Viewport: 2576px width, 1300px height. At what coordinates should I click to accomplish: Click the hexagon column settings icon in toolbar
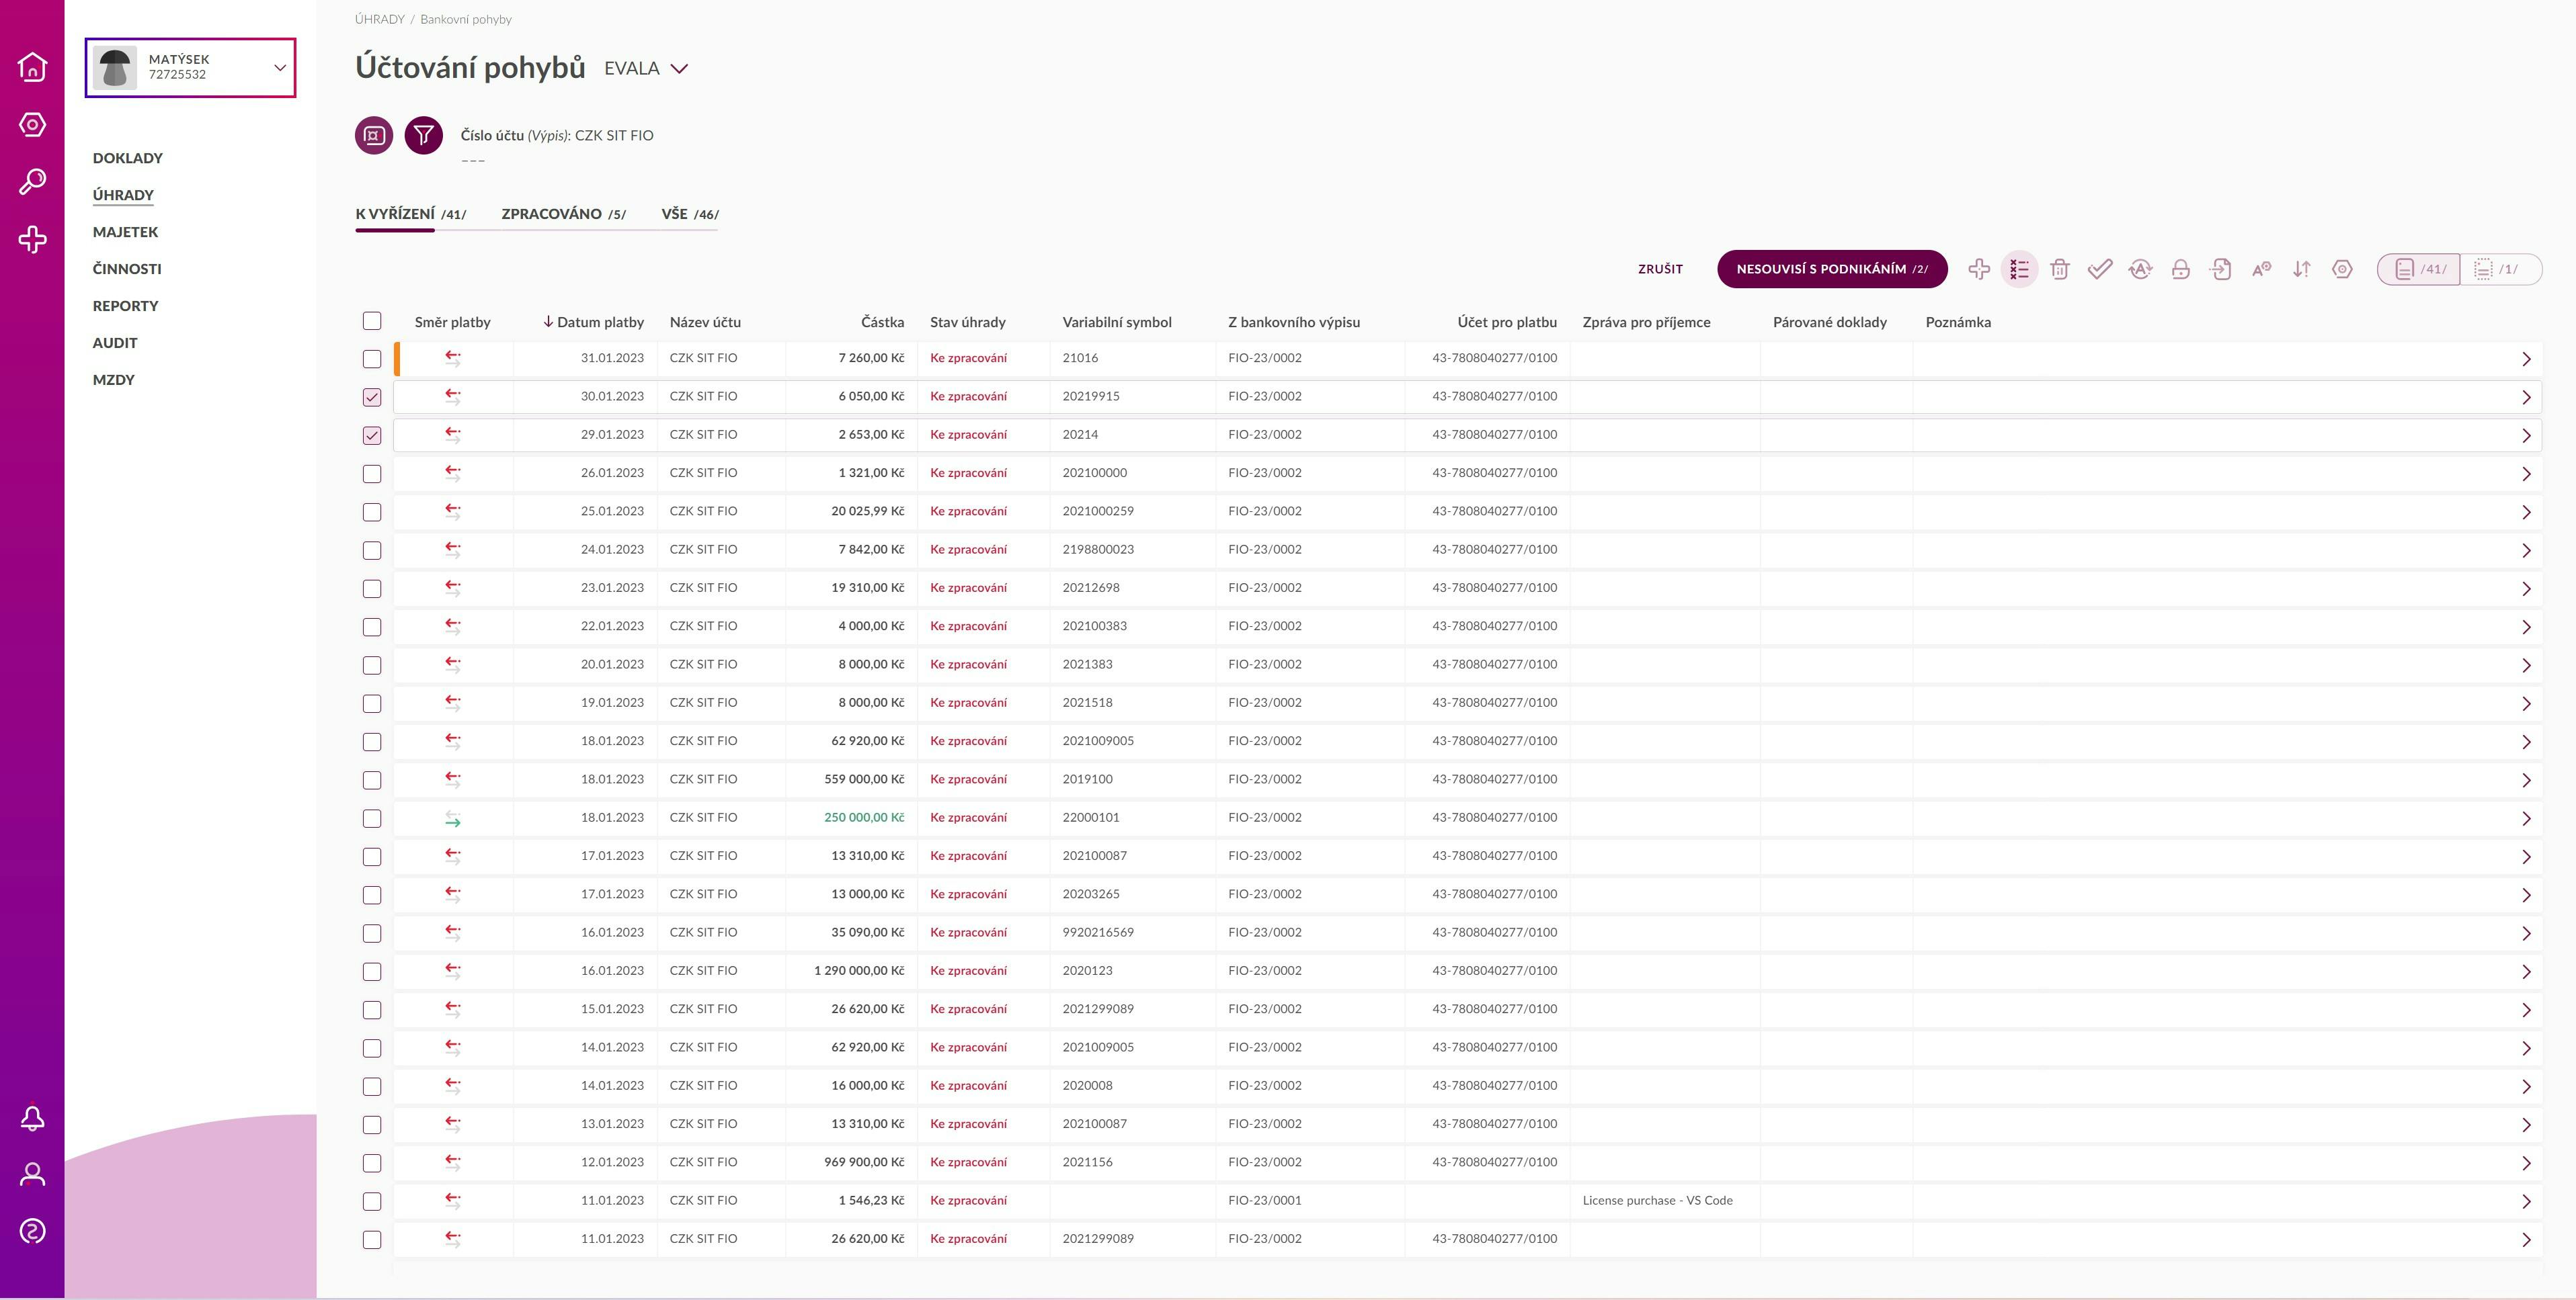click(2342, 269)
